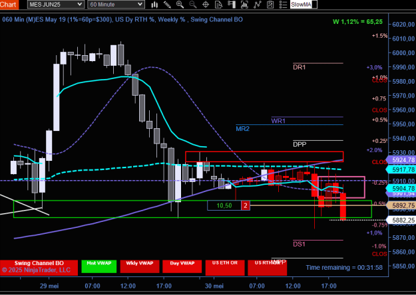Click the 5904,78 cyan price marker
This screenshot has width=416, height=295.
click(401, 188)
